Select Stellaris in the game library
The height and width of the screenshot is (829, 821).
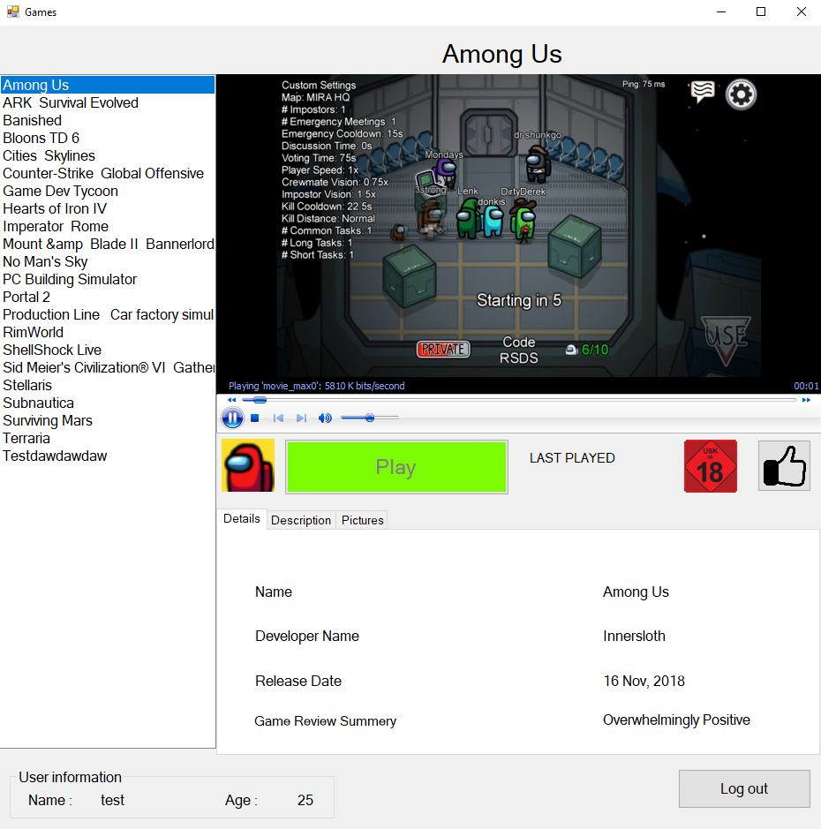[x=26, y=385]
